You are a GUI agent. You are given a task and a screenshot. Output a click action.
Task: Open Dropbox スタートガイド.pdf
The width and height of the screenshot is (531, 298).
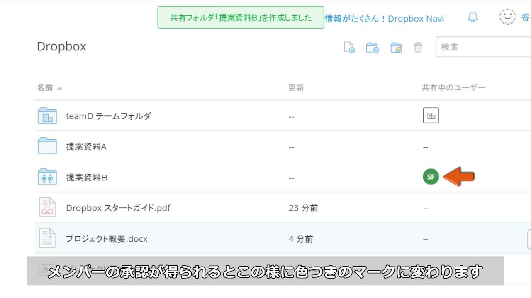tap(118, 208)
